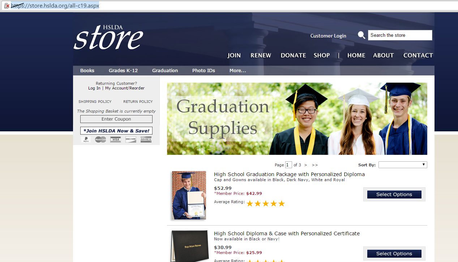
Task: Select the Grades K-12 category tab
Action: pyautogui.click(x=123, y=71)
